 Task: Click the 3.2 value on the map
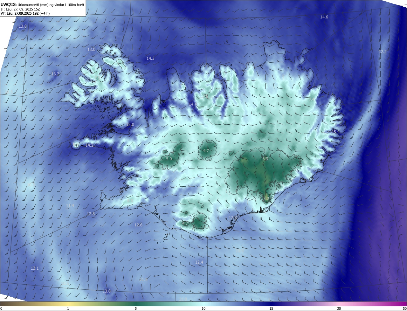tap(266, 199)
